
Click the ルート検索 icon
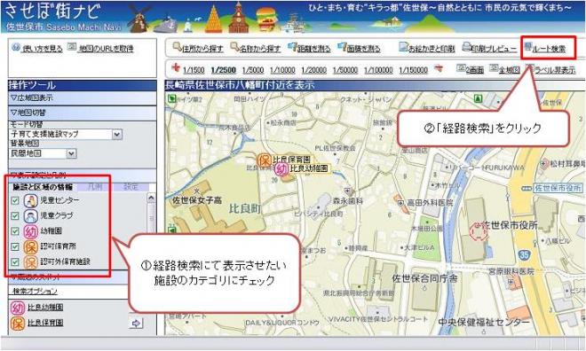(527, 47)
